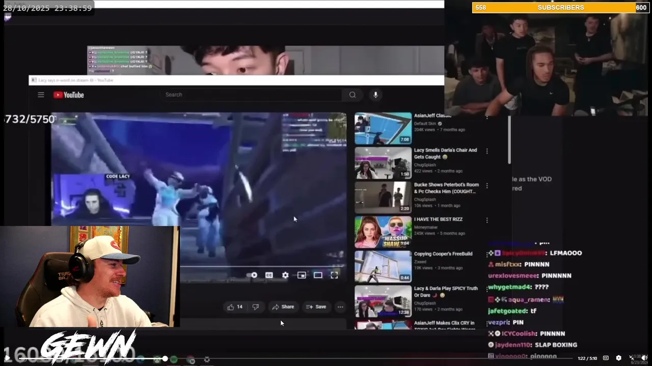Open I HAVE THE BEST RIZZ thumbnail
652x366 pixels.
[383, 232]
